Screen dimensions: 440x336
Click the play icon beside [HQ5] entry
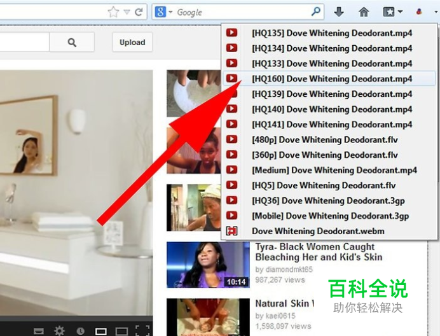pos(232,185)
